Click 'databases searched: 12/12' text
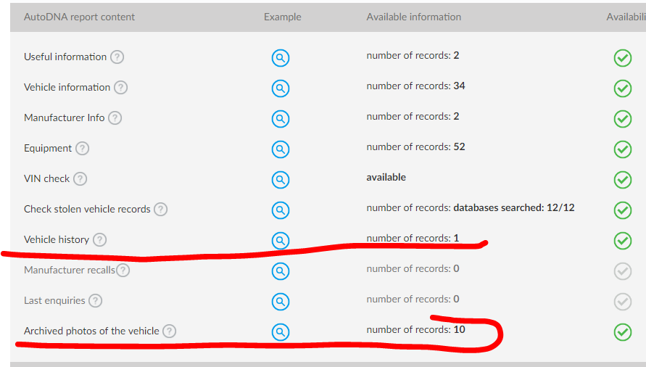This screenshot has width=646, height=367. [x=514, y=208]
